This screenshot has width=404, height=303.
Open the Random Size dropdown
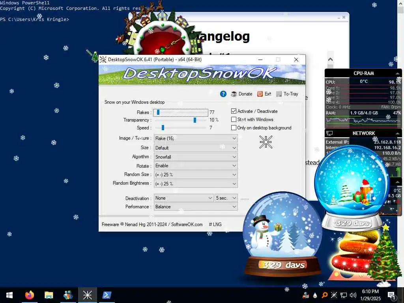tap(196, 175)
